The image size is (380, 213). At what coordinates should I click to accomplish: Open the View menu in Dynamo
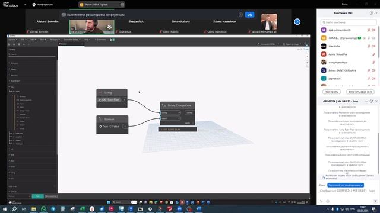point(43,40)
